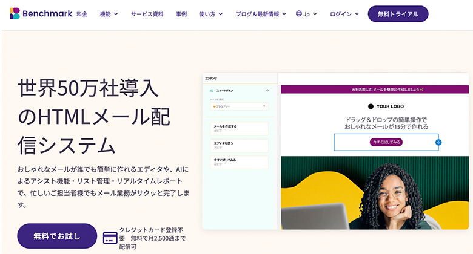The height and width of the screenshot is (254, 473).
Task: Open the フレンドリー tone dropdown
Action: point(239,106)
